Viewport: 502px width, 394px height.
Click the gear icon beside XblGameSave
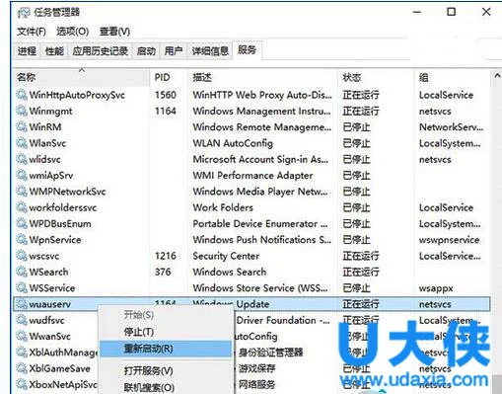tap(22, 368)
